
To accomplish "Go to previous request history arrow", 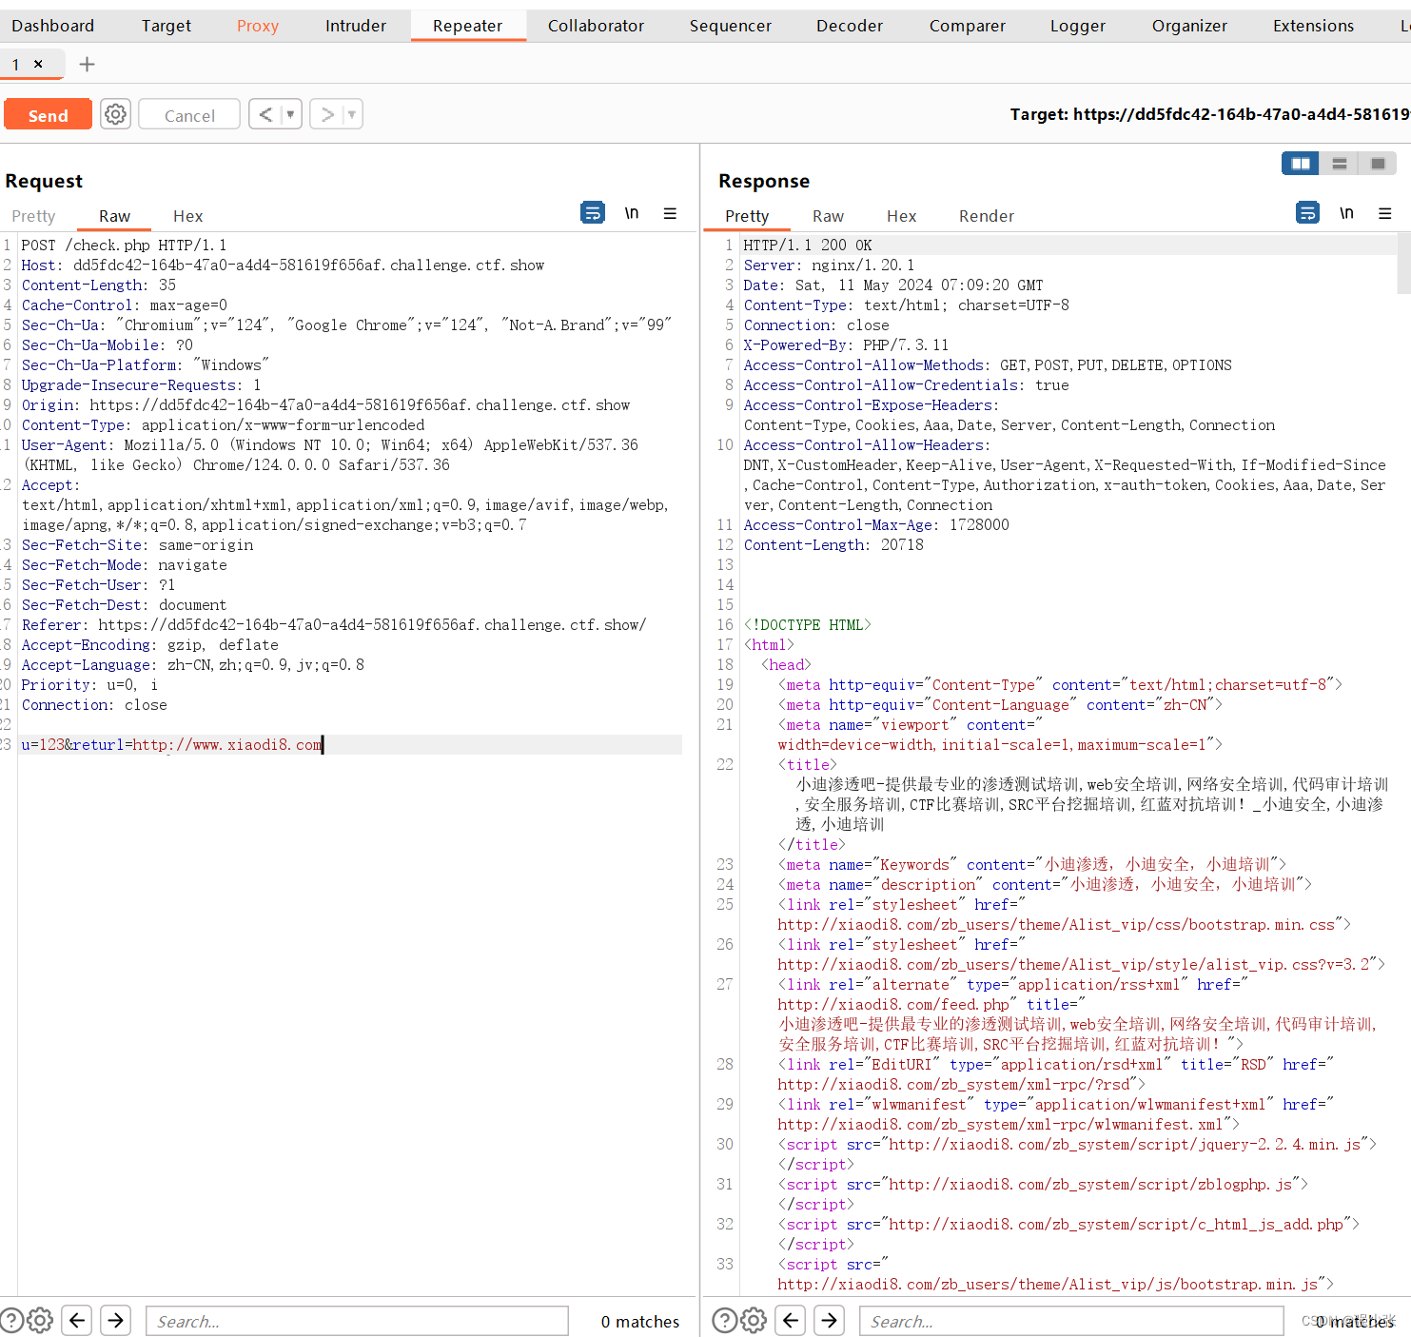I will [266, 114].
